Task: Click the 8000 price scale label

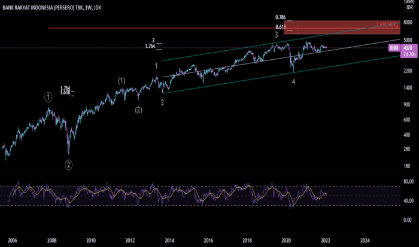Action: pyautogui.click(x=409, y=22)
